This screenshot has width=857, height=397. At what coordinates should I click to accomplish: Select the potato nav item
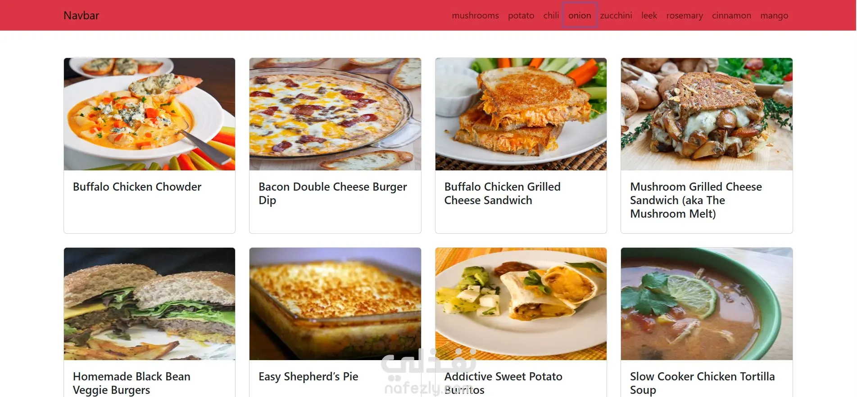pyautogui.click(x=521, y=15)
